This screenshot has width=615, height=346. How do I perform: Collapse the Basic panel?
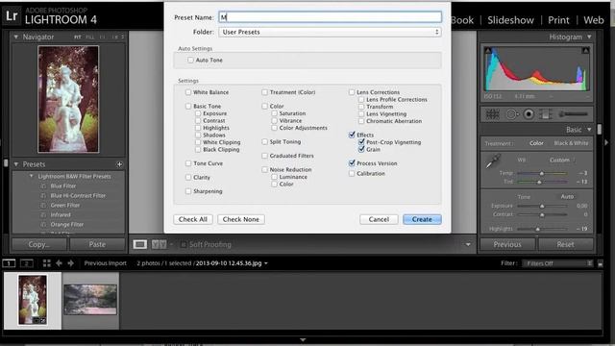589,130
